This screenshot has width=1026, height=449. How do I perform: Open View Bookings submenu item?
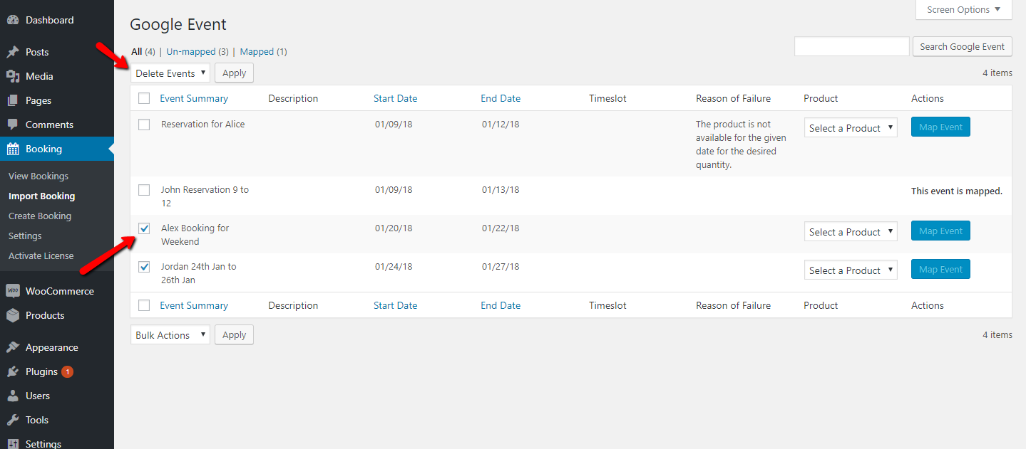(39, 176)
